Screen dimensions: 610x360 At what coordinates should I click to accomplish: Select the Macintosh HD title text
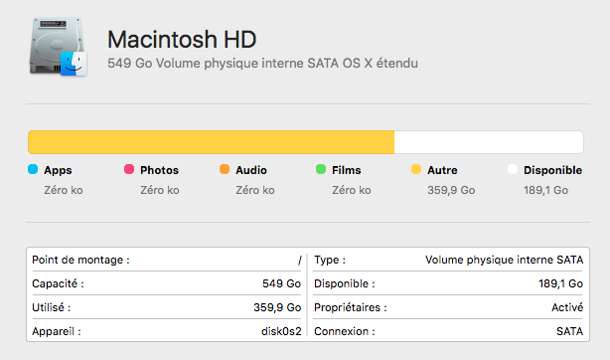tap(182, 40)
